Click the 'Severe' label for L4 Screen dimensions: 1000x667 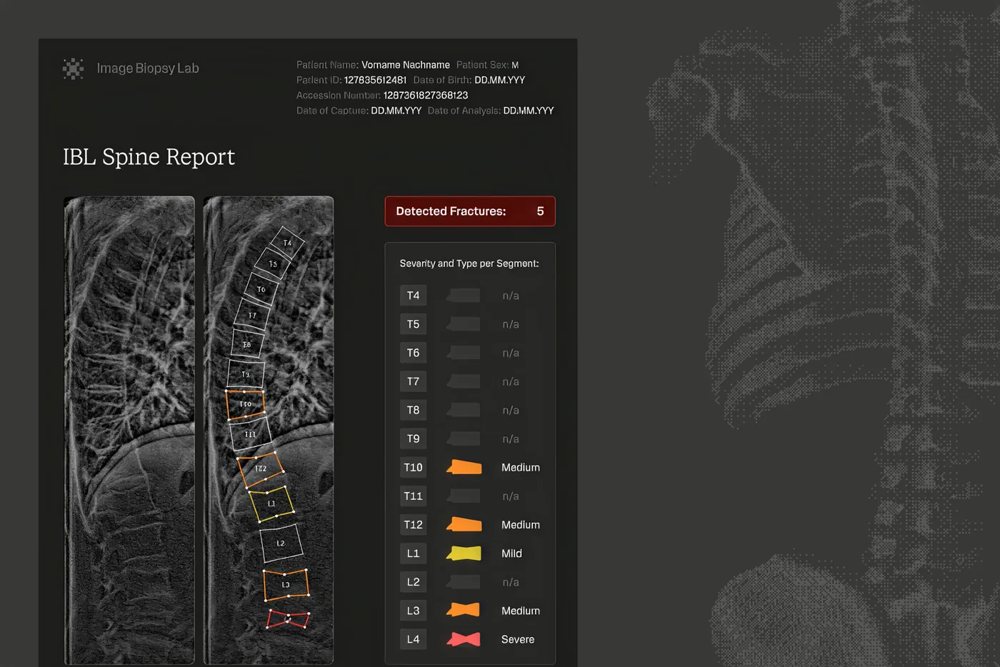(518, 639)
